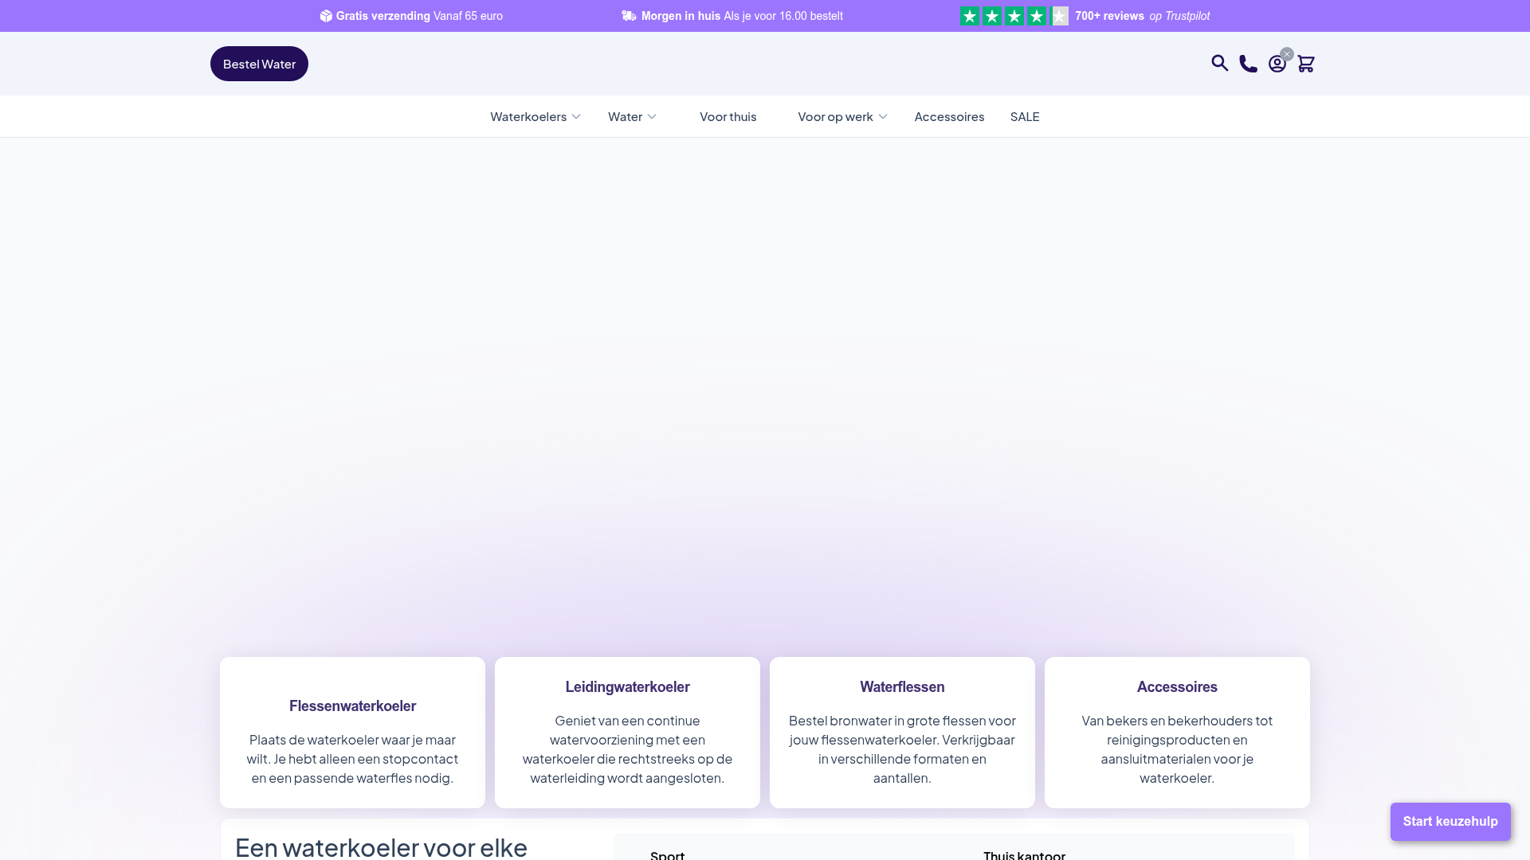This screenshot has height=860, width=1530.
Task: Open the user account icon
Action: point(1277,64)
